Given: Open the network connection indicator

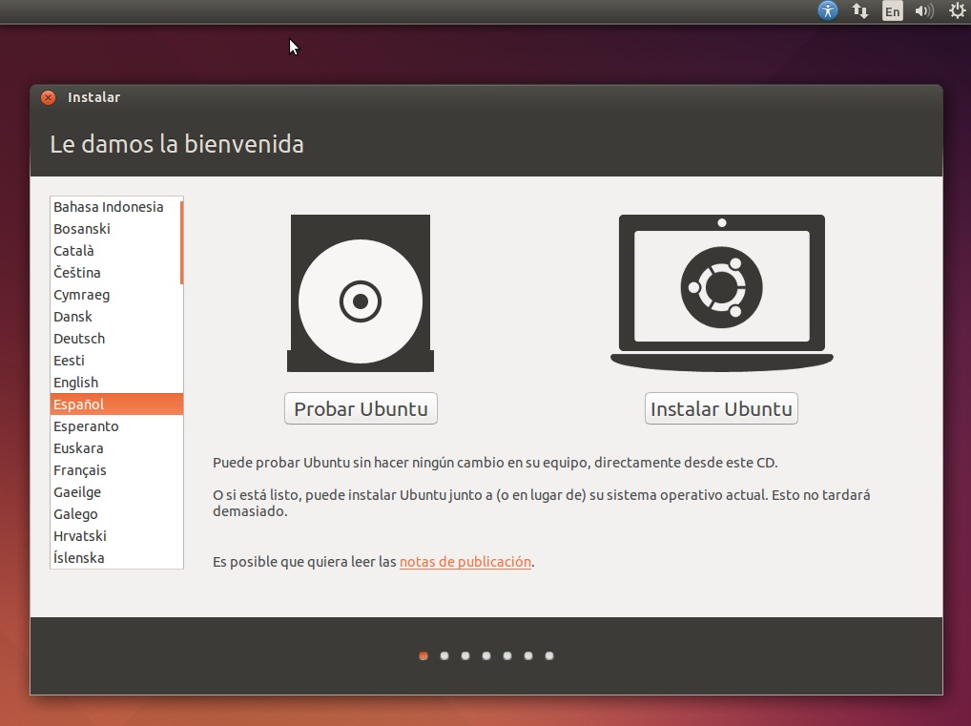Looking at the screenshot, I should (860, 10).
